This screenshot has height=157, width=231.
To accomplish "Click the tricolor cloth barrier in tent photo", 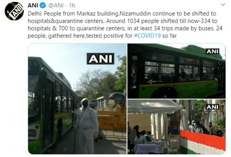I will (x=203, y=142).
